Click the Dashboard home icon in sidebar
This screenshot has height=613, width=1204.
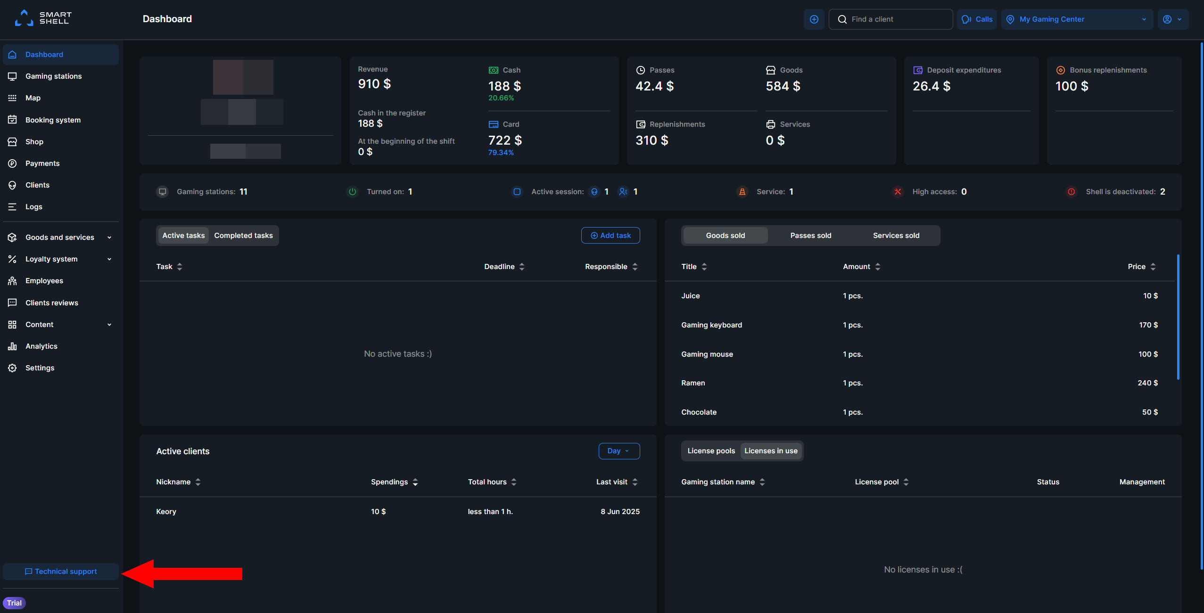[13, 55]
